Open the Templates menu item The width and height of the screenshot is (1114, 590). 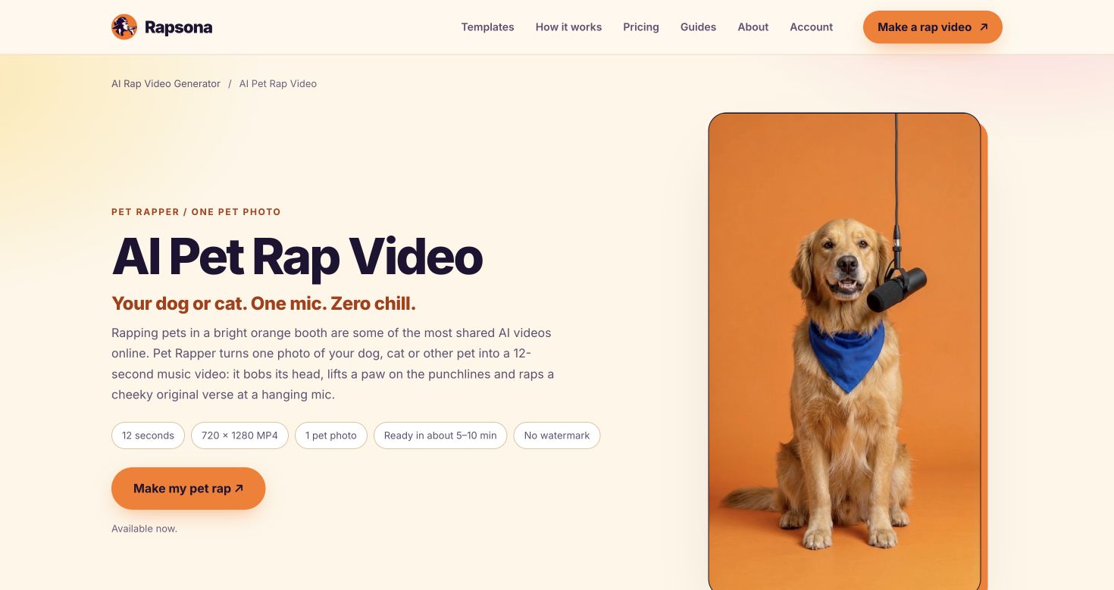coord(487,27)
